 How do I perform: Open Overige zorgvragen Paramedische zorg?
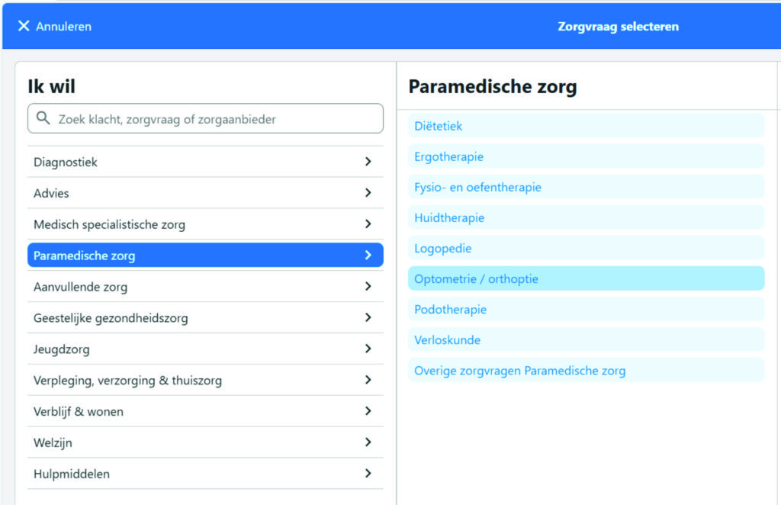[x=586, y=371]
